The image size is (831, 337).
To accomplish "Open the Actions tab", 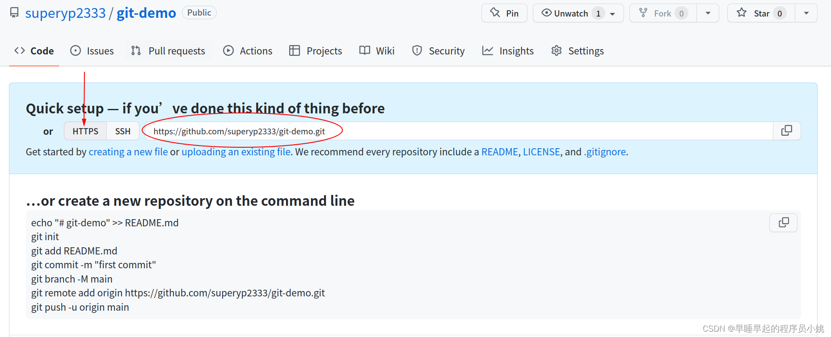I will click(x=248, y=51).
